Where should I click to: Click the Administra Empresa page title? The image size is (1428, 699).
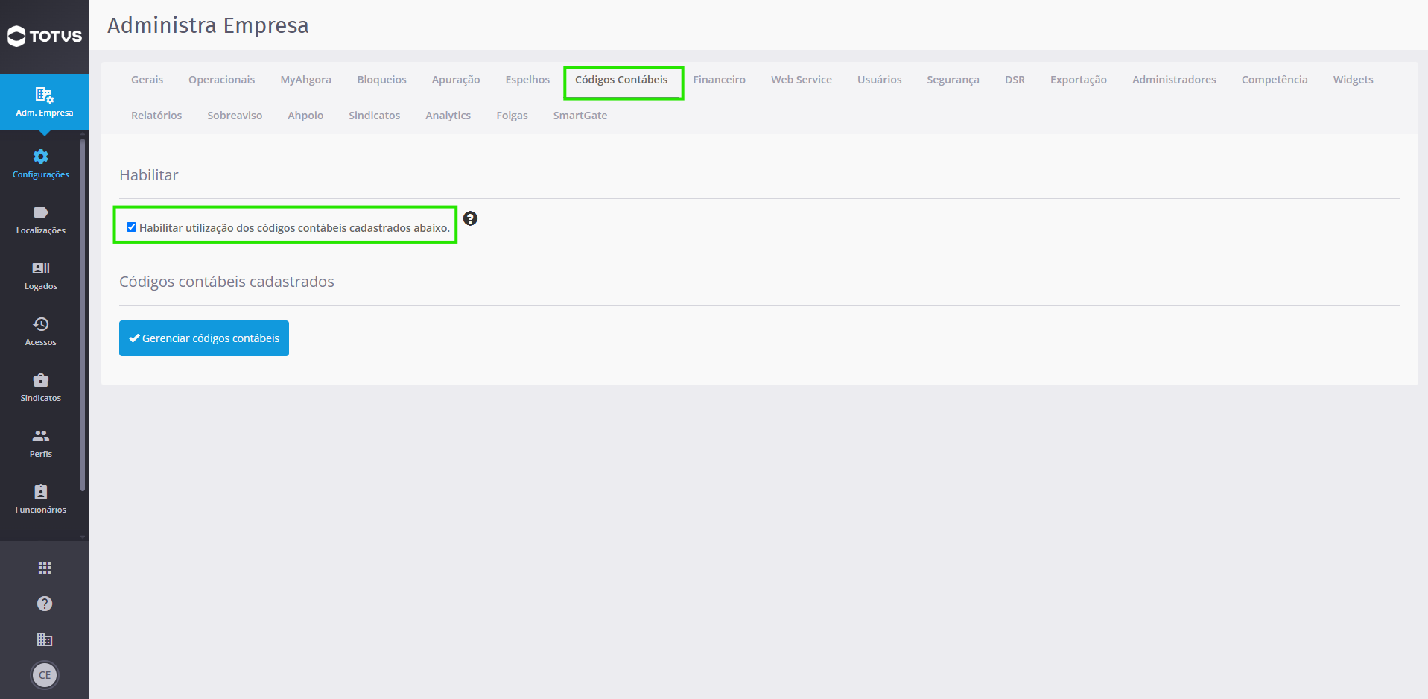(208, 25)
